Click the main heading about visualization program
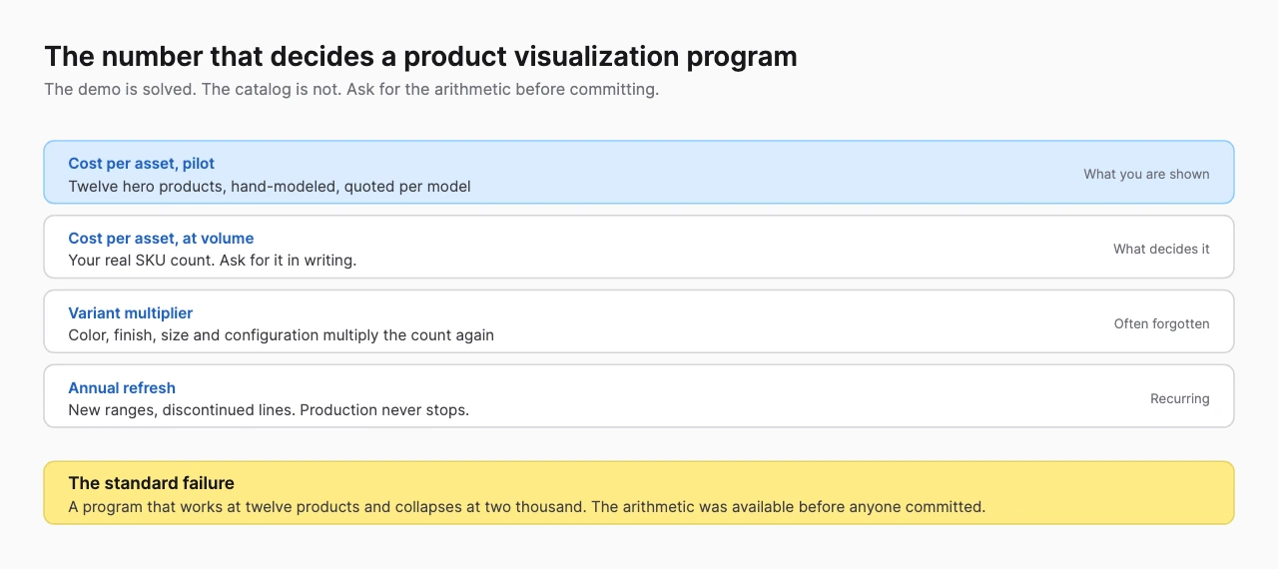 click(x=420, y=56)
